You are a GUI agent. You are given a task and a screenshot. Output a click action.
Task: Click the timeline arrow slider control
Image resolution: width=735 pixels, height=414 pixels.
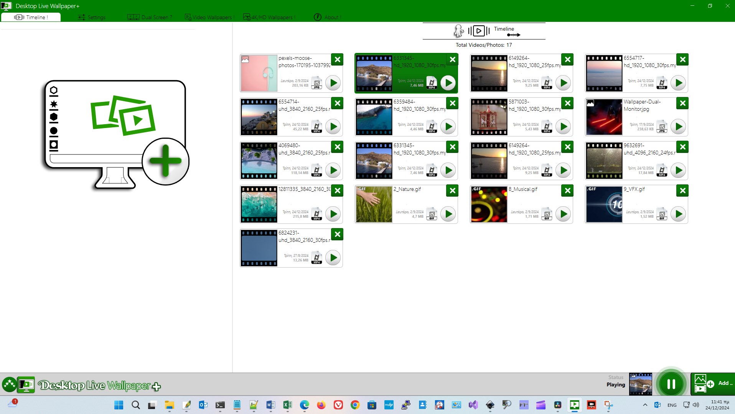(513, 35)
